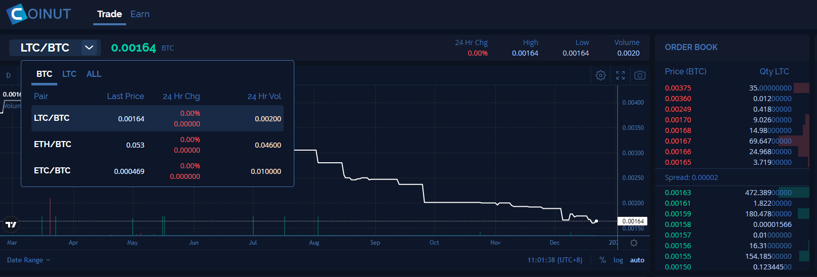Select ask price 0.00166 in order book

coord(678,152)
